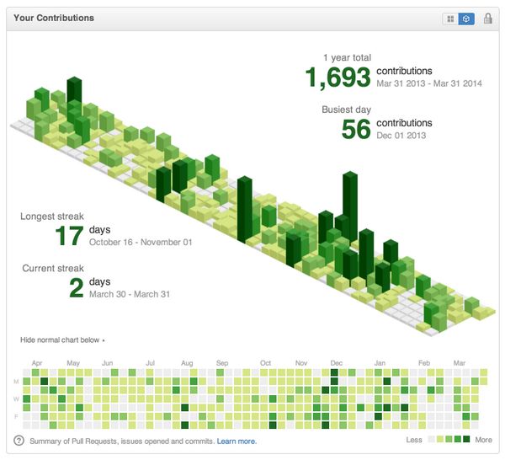Click the Oct month label
This screenshot has width=505, height=460.
[265, 363]
